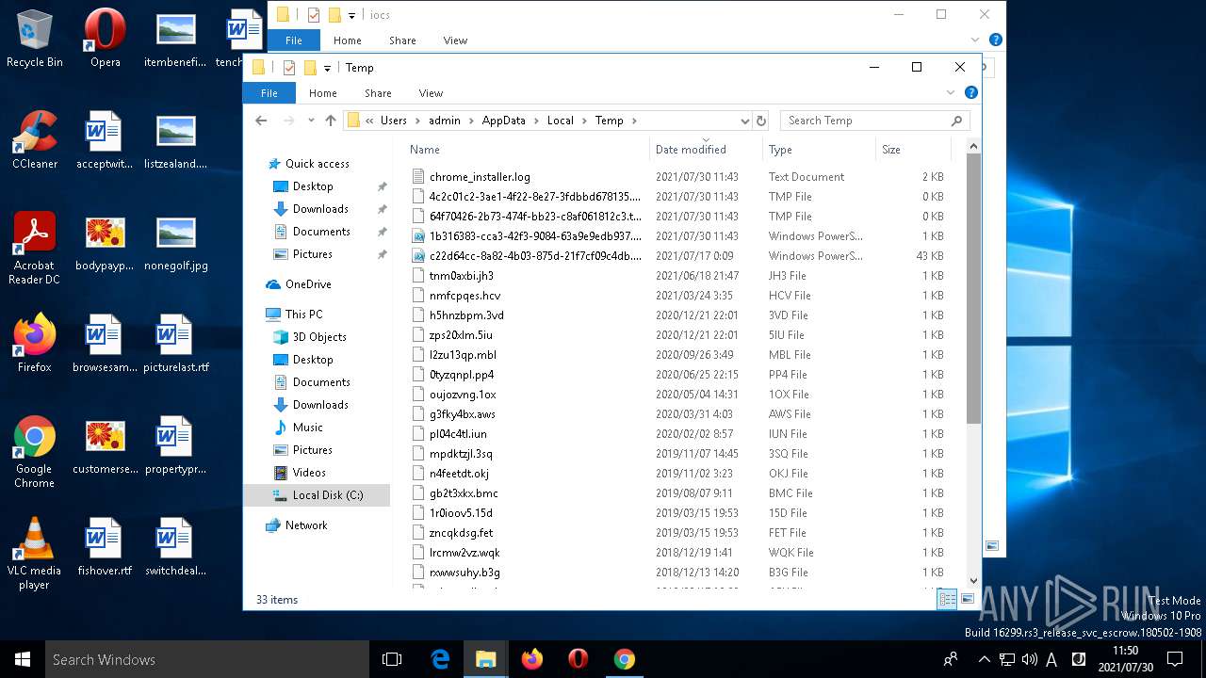Screen dimensions: 1206x678
Task: Select picturelast.rtf on the desktop
Action: [x=175, y=344]
